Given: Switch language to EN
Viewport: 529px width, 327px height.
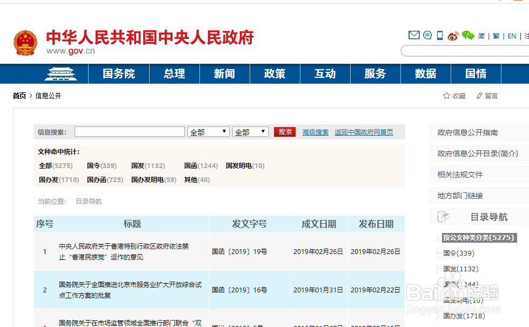Looking at the screenshot, I should 512,36.
